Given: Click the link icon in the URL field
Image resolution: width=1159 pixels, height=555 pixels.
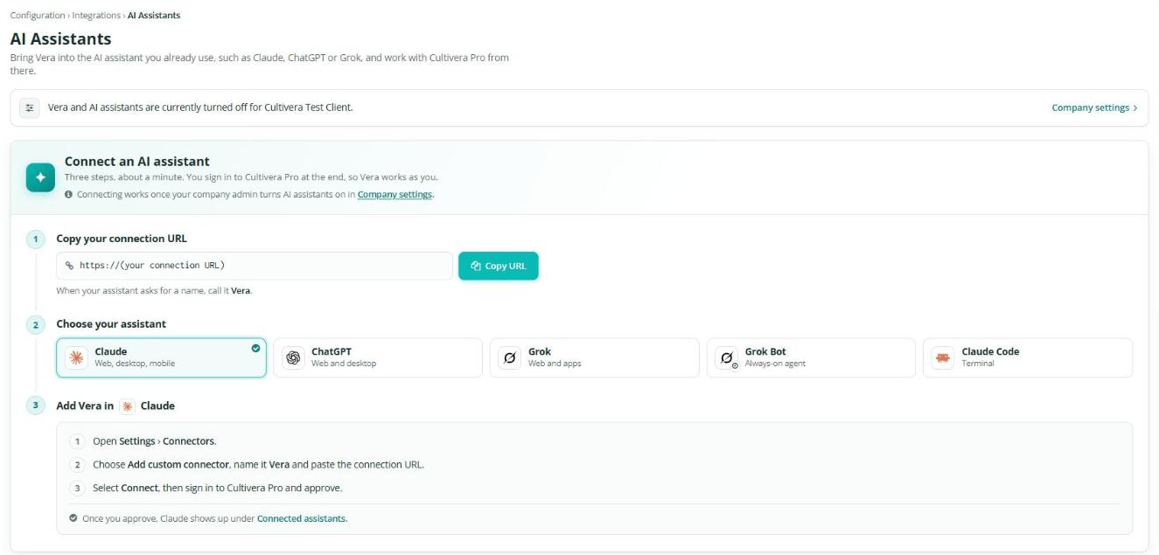Looking at the screenshot, I should click(x=70, y=266).
